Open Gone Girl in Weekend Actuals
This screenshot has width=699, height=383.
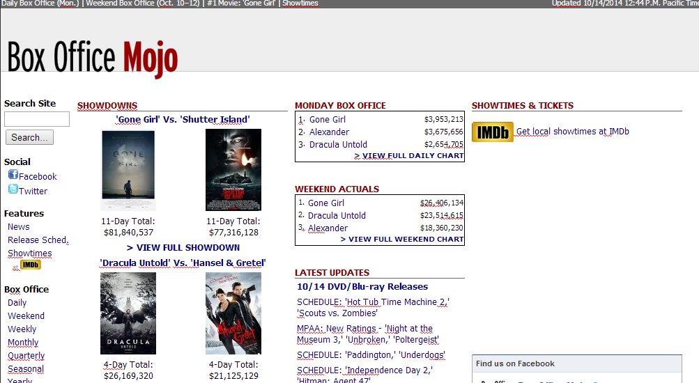click(x=326, y=203)
